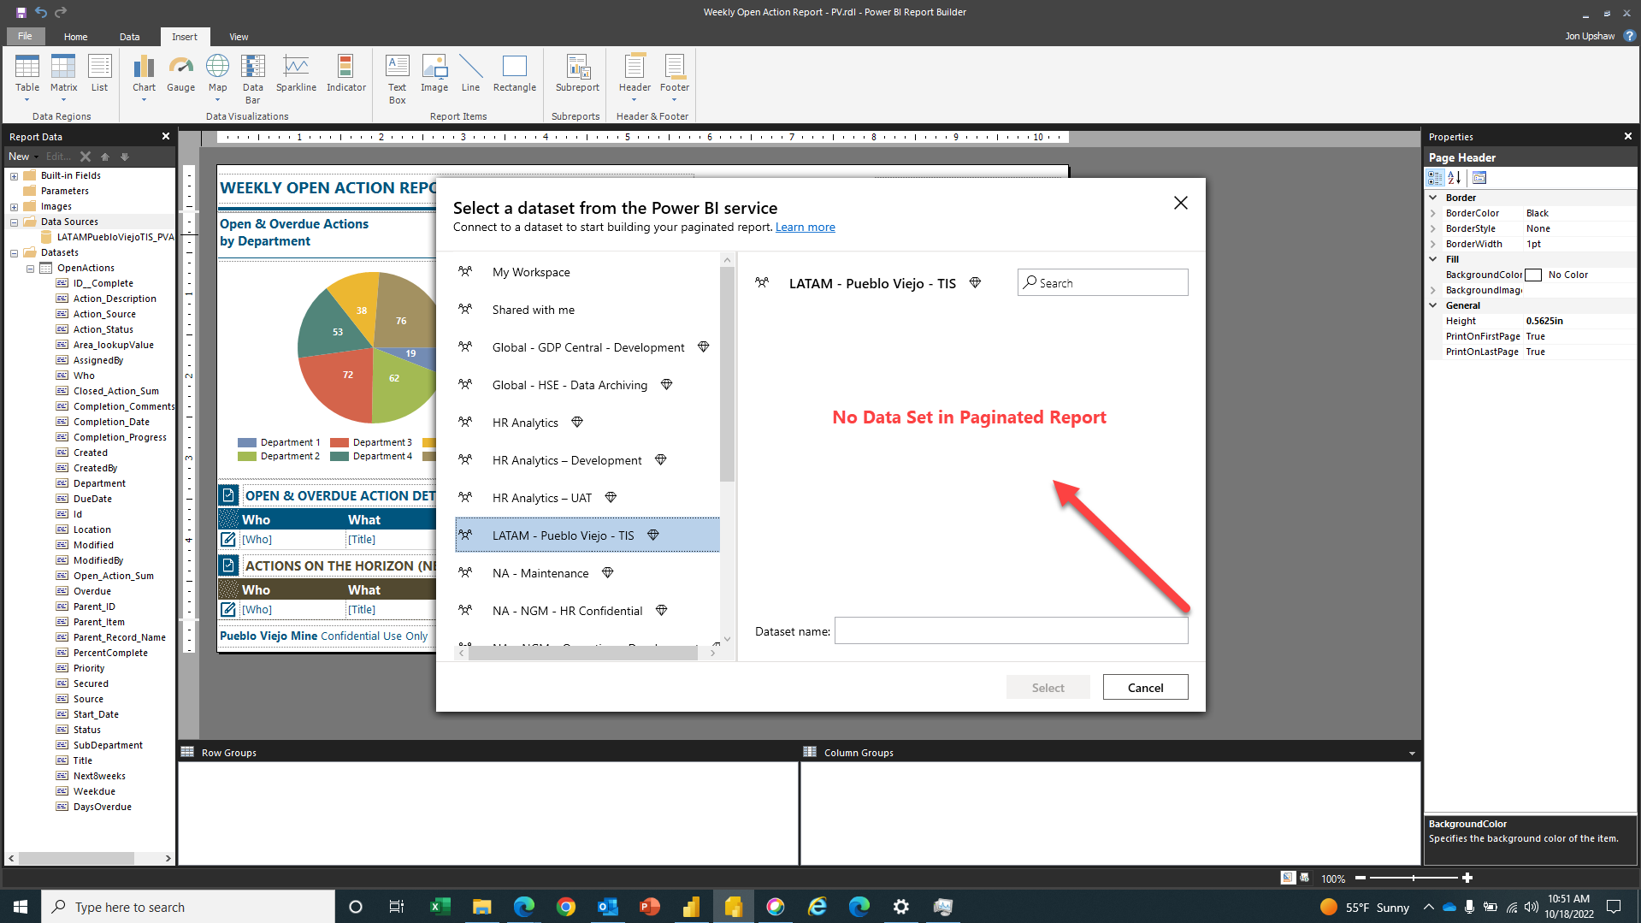Viewport: 1641px width, 923px height.
Task: Collapse the Fill property group
Action: point(1433,259)
